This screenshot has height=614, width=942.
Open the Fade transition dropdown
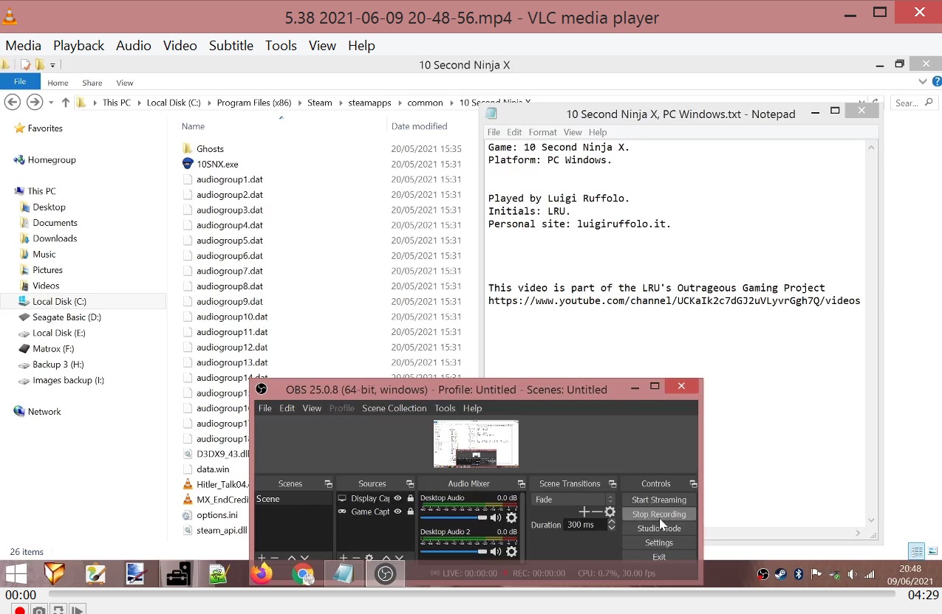[573, 500]
